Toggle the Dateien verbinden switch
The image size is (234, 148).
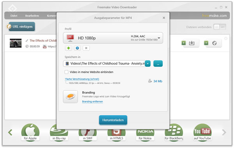220,27
